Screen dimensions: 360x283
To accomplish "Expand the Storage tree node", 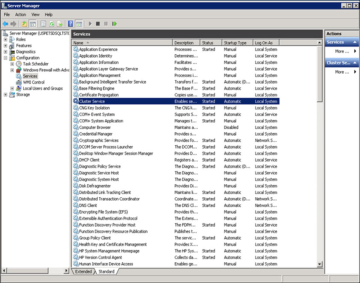I will click(6, 95).
